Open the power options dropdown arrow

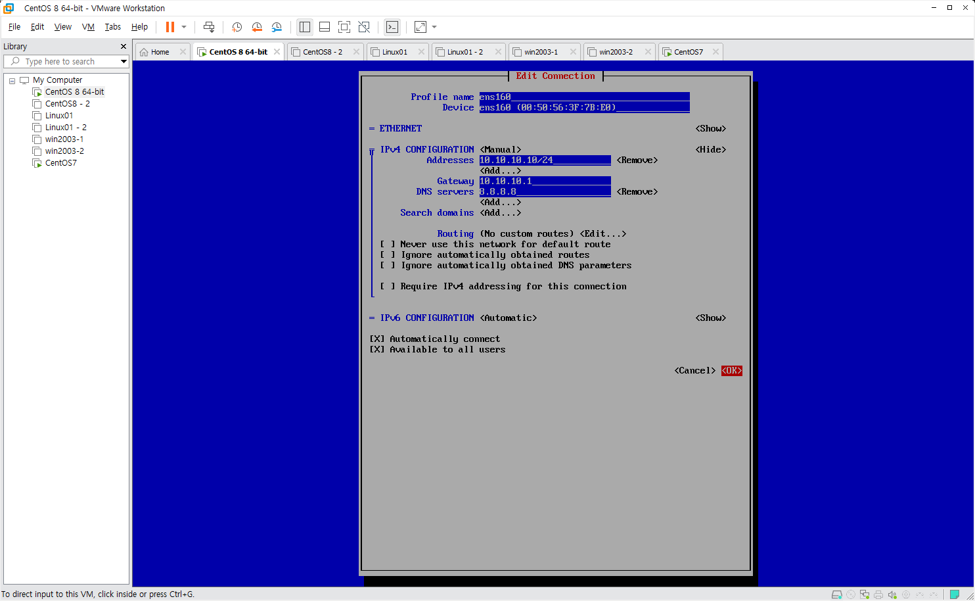click(x=184, y=27)
